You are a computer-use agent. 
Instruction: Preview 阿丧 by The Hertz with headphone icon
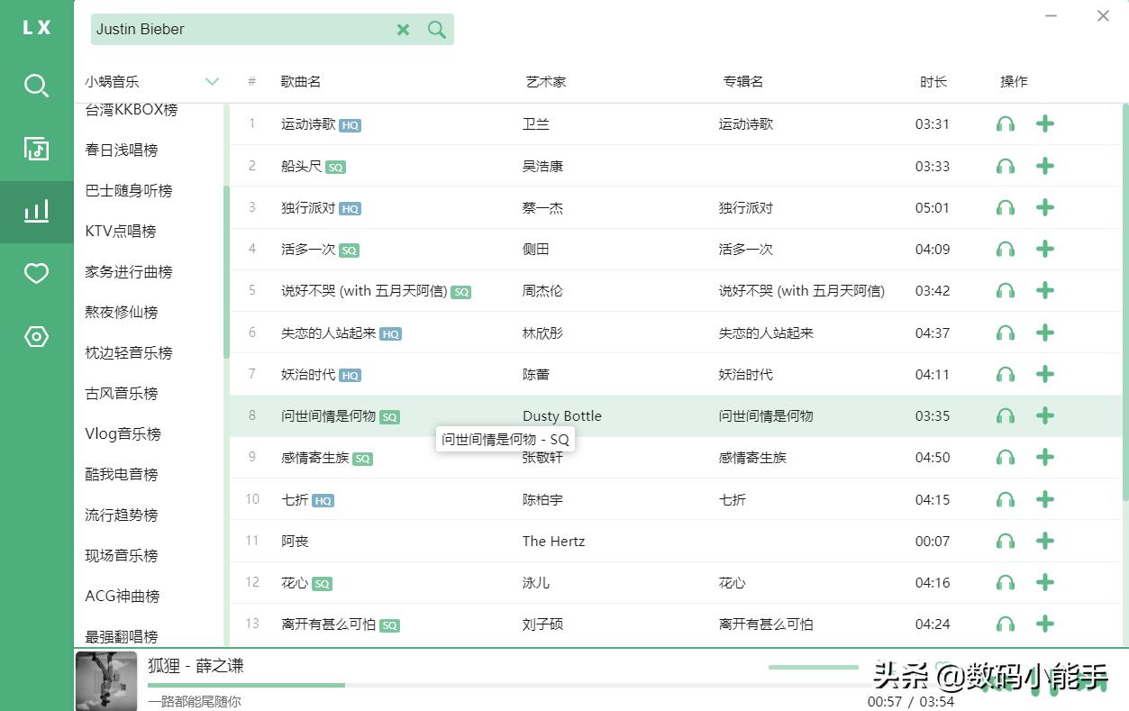coord(1005,541)
